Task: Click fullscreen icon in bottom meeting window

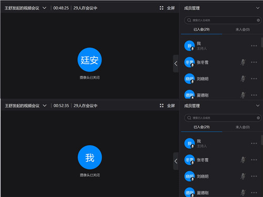Action: pyautogui.click(x=161, y=105)
